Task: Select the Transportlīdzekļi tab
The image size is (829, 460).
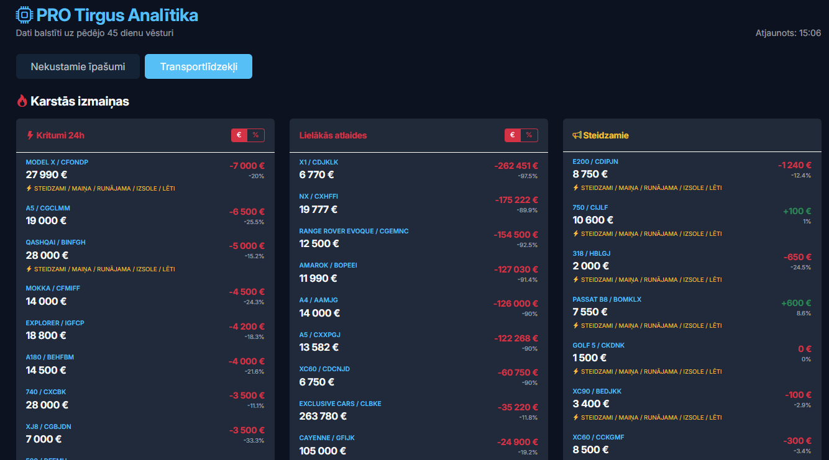Action: [198, 66]
